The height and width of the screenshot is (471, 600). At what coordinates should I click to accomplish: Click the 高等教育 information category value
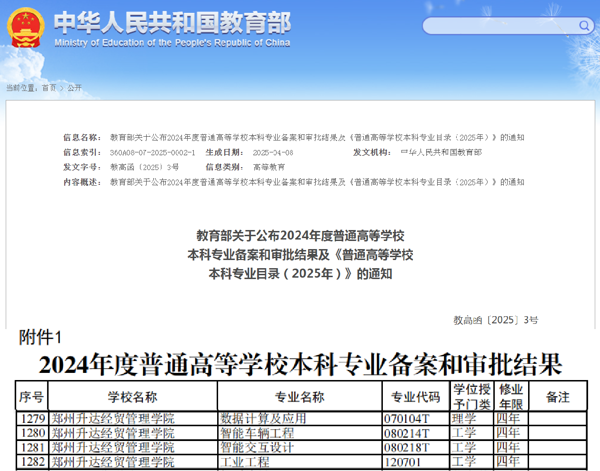(269, 167)
